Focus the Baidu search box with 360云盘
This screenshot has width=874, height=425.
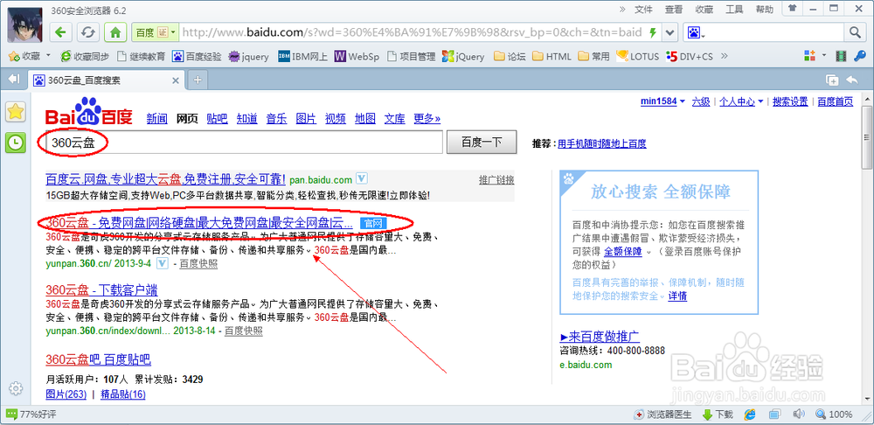click(x=244, y=143)
